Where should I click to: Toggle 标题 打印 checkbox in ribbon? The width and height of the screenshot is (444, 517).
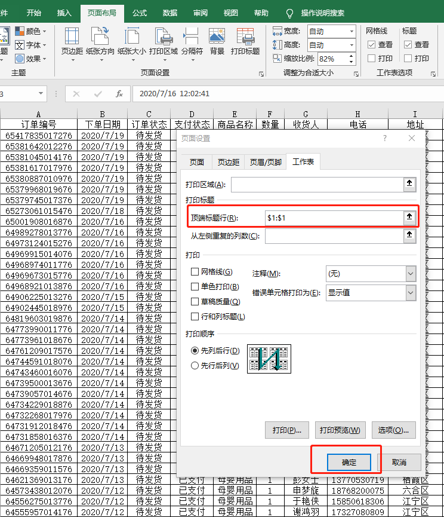[408, 59]
